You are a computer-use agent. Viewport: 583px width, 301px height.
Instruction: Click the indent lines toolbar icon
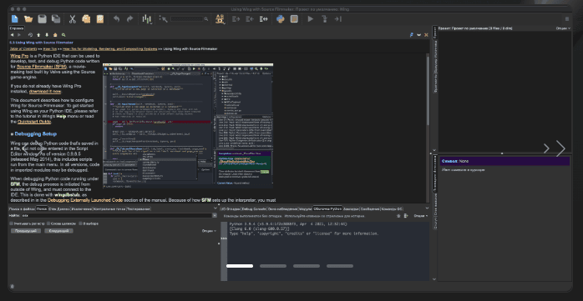pyautogui.click(x=236, y=19)
